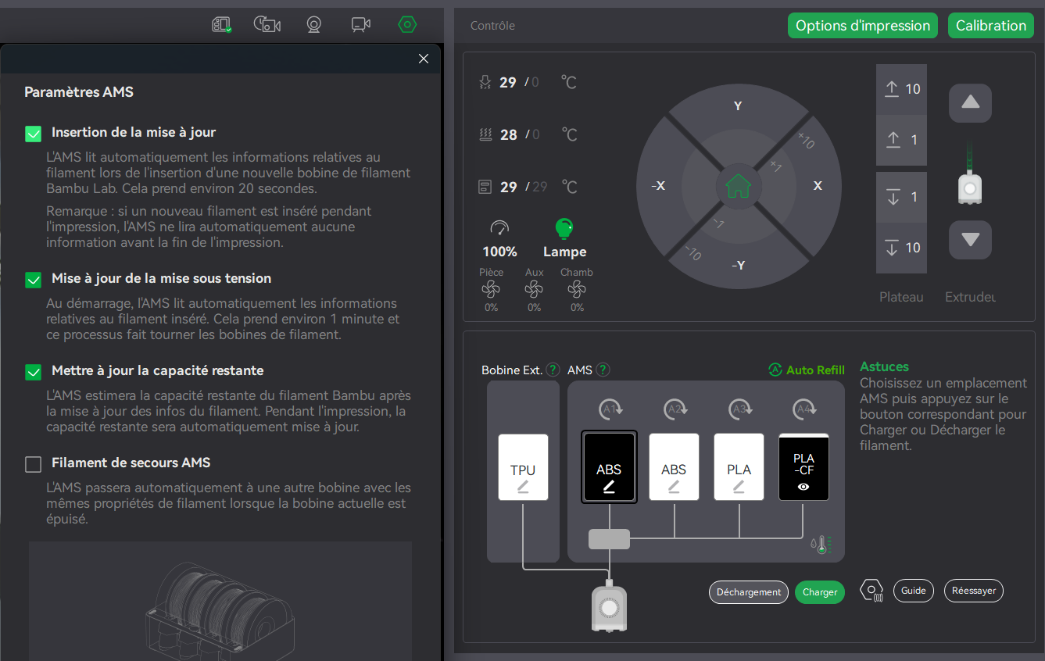Open Options d'impression

point(863,25)
